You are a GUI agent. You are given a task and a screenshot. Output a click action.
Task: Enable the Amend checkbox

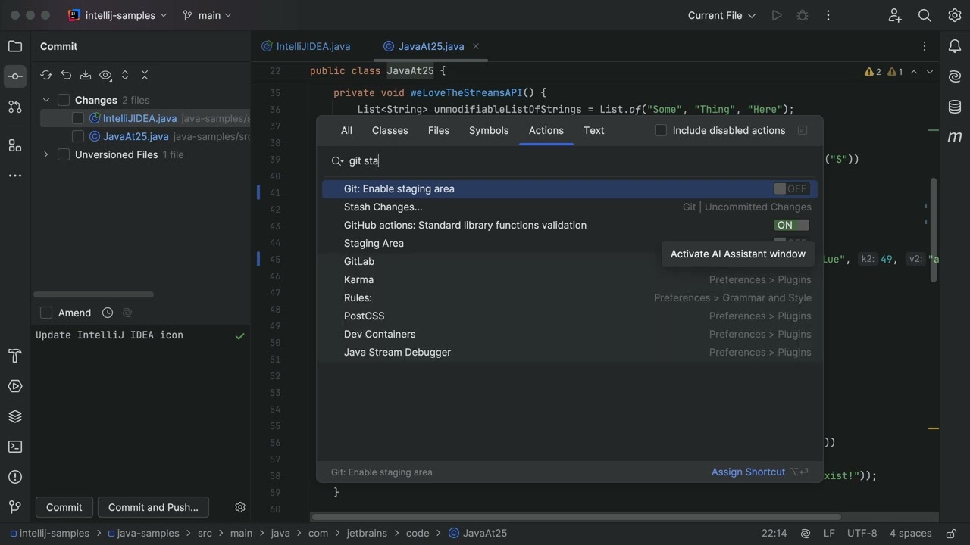(46, 313)
